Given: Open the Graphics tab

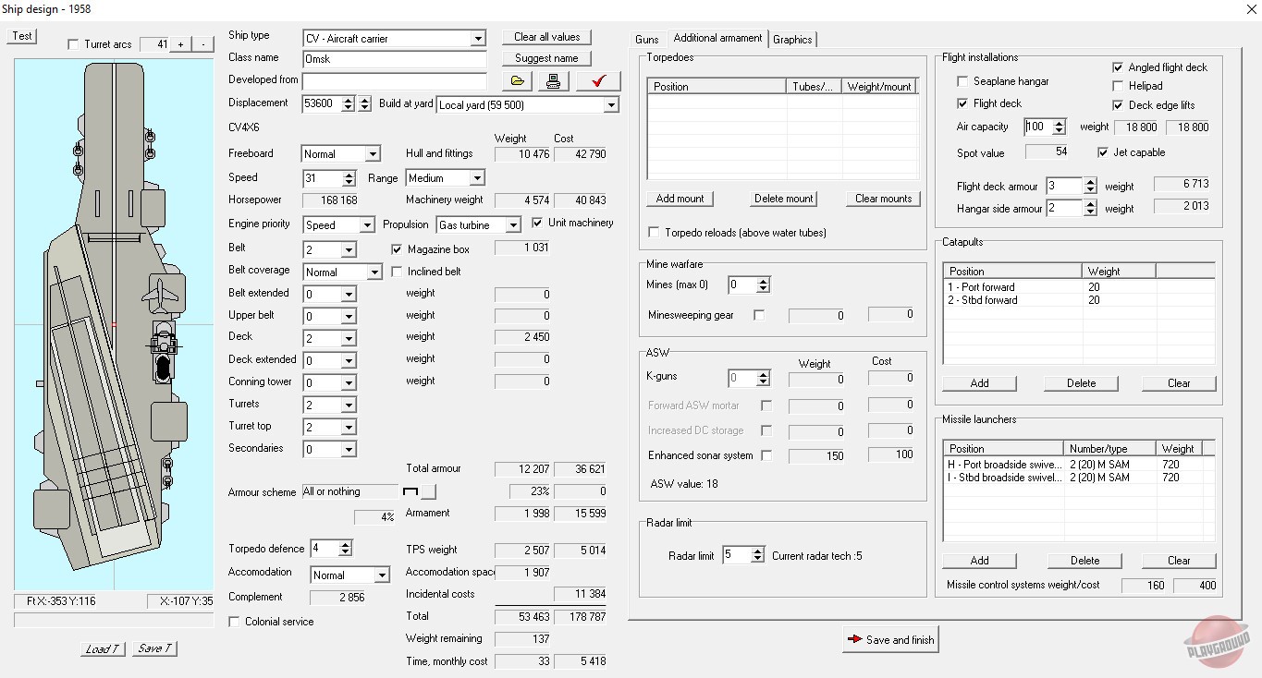Looking at the screenshot, I should coord(792,39).
